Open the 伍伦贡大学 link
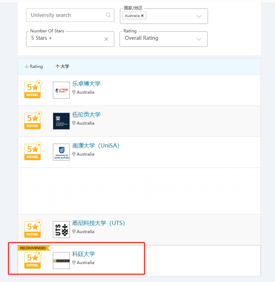The height and width of the screenshot is (282, 275). [x=86, y=115]
